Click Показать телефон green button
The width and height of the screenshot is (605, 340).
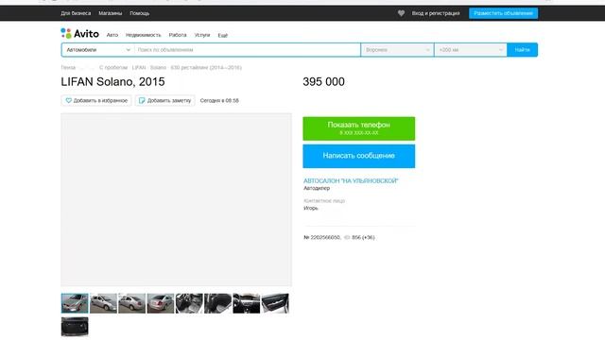[x=359, y=128]
